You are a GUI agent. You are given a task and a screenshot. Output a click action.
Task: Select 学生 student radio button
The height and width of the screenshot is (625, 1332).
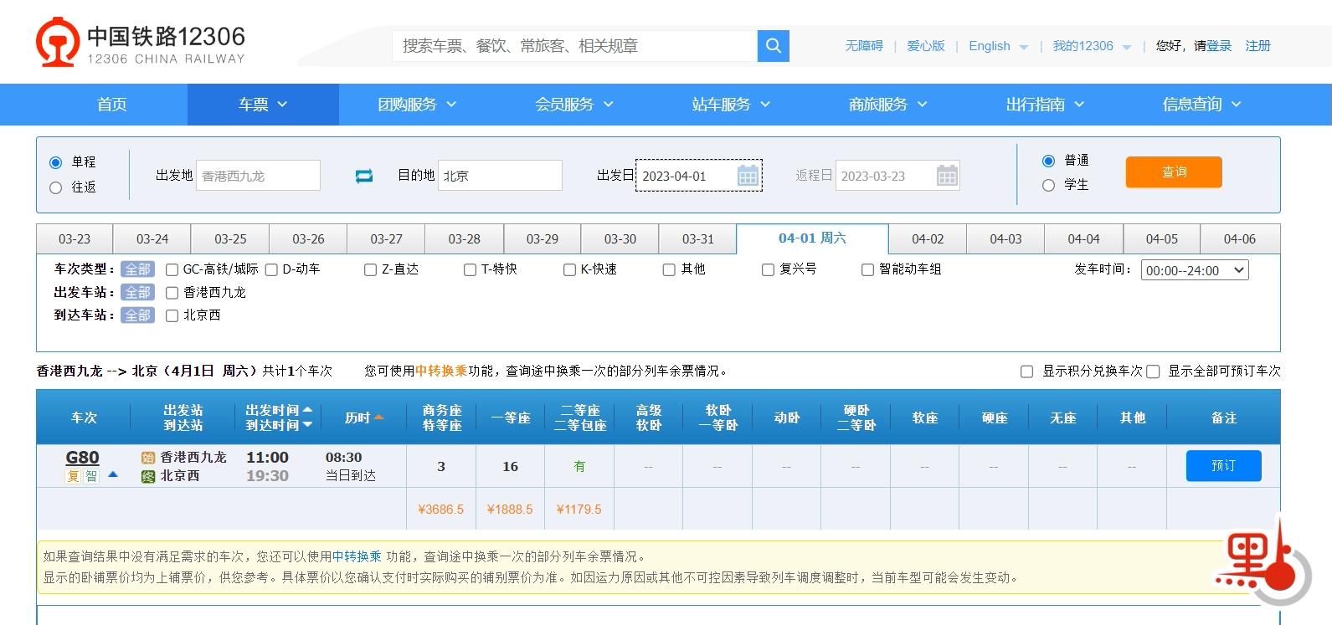click(1048, 186)
